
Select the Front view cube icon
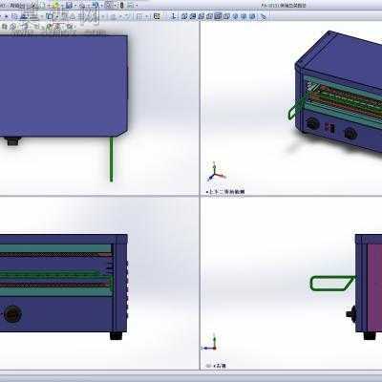pos(184,16)
